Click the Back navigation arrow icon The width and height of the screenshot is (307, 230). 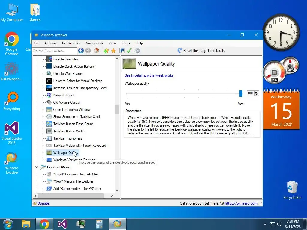tap(81, 51)
